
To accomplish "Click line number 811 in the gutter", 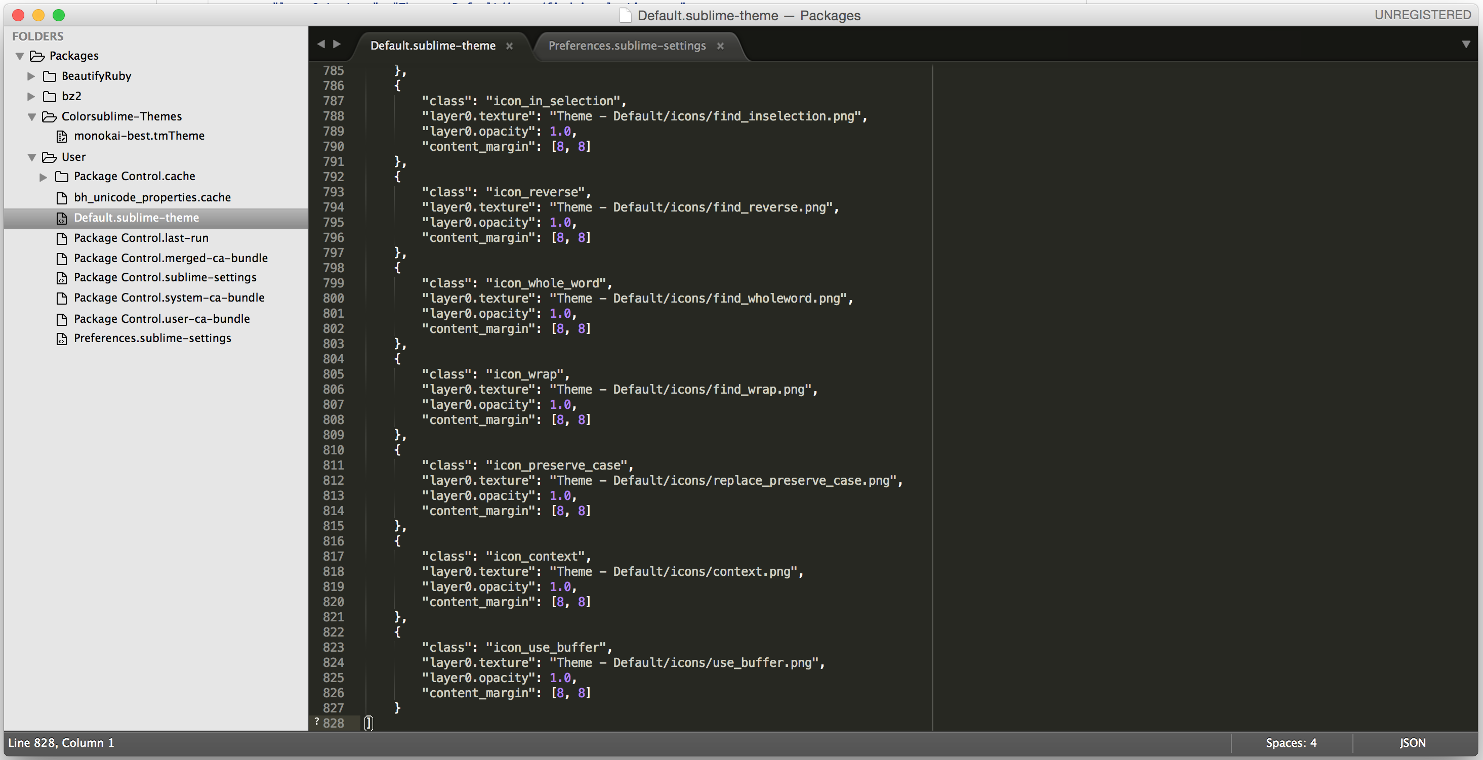I will [x=334, y=466].
